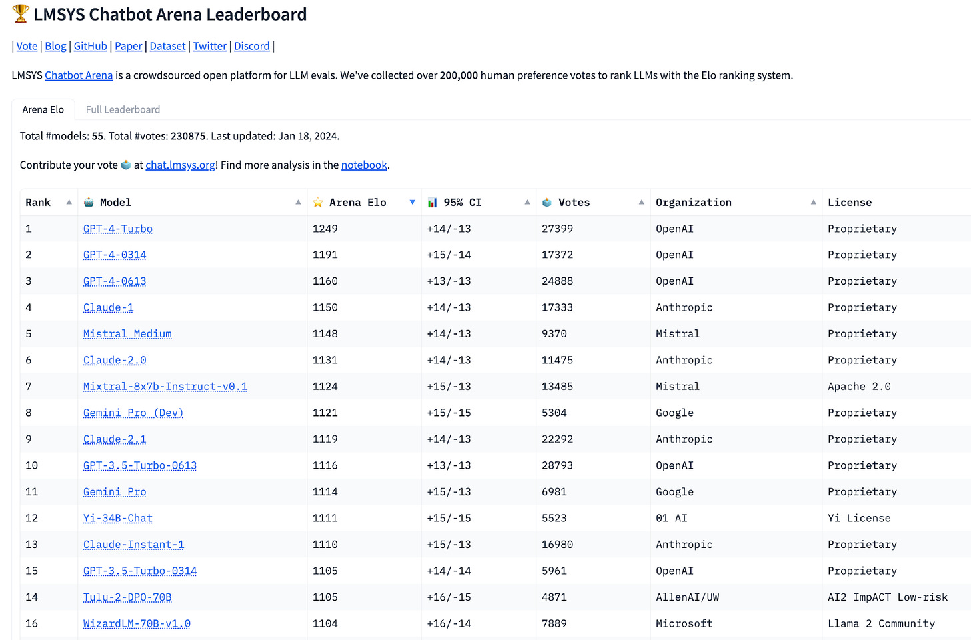
Task: Select the votes value 28793
Action: (x=558, y=465)
